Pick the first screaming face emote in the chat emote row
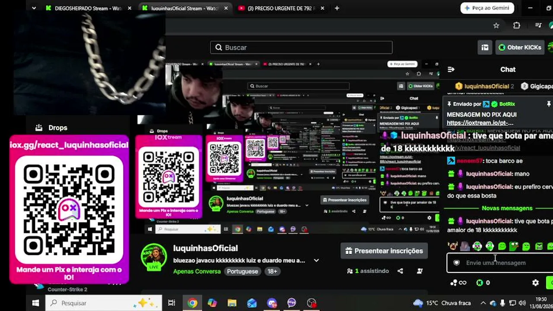Viewport: 553px width, 311px height. [x=452, y=246]
